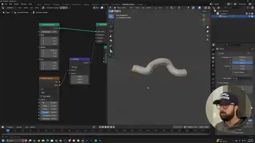
Task: Open the Edit menu
Action: click(x=11, y=4)
